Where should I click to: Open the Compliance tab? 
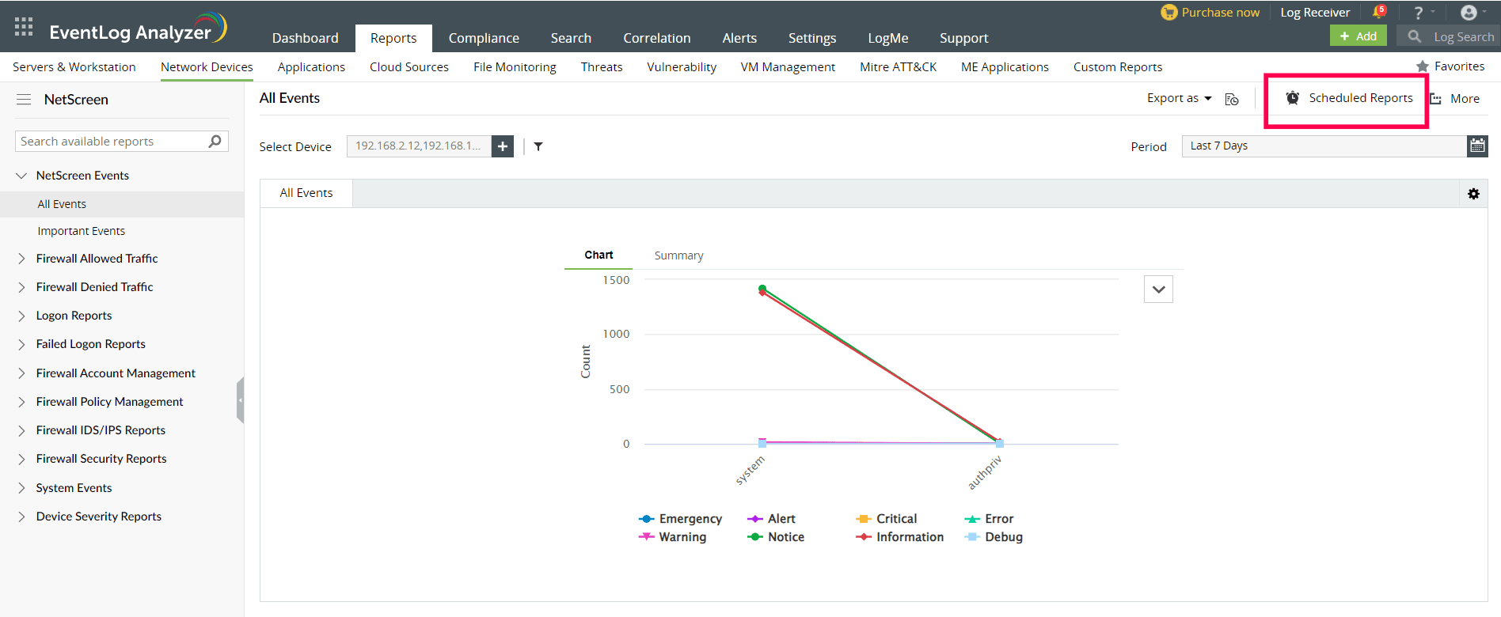pyautogui.click(x=484, y=38)
